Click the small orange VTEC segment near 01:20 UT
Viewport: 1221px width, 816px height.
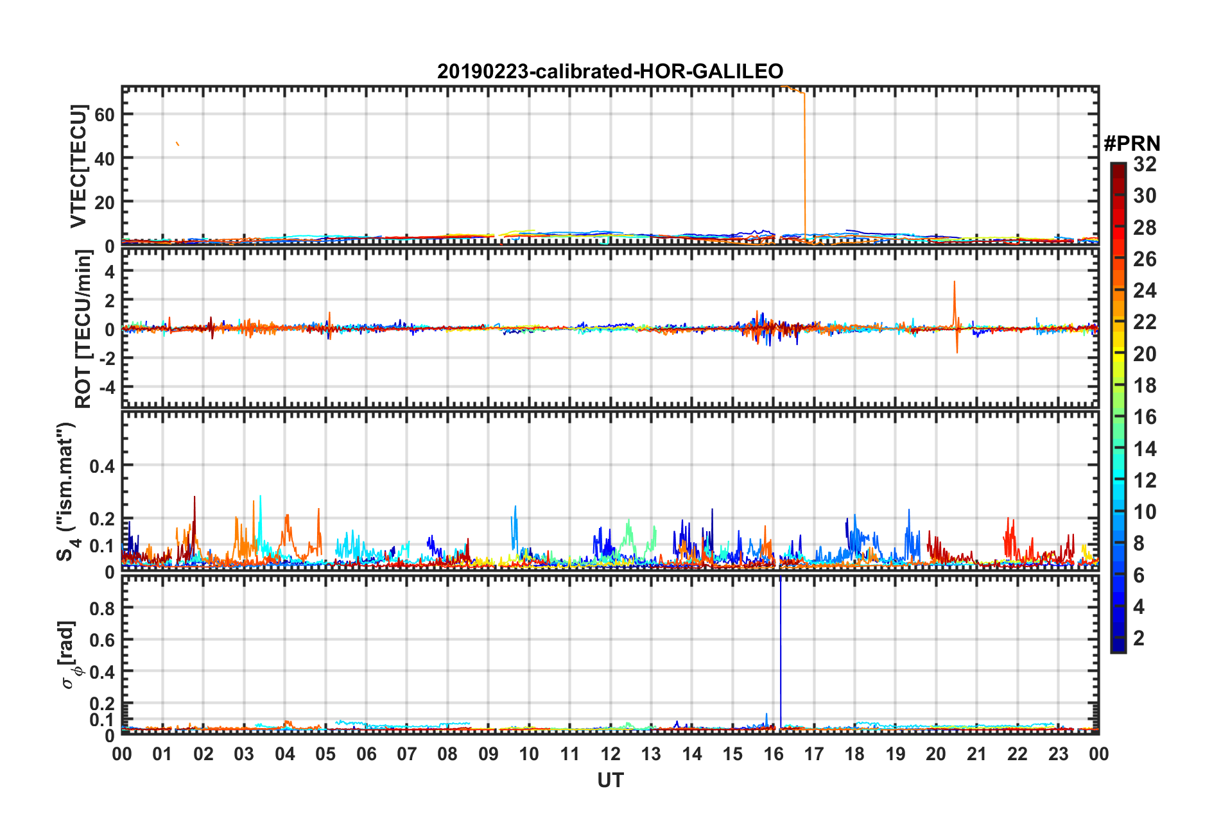[x=177, y=144]
